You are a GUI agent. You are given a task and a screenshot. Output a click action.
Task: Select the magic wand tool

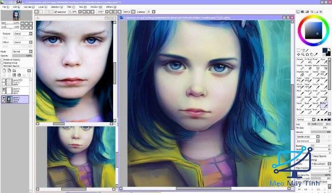[x=307, y=50]
